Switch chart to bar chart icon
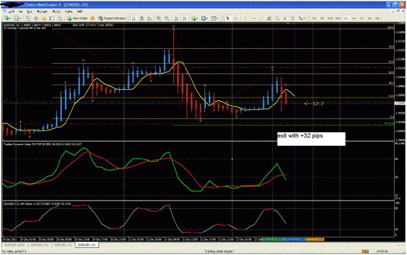The width and height of the screenshot is (407, 255). (134, 18)
